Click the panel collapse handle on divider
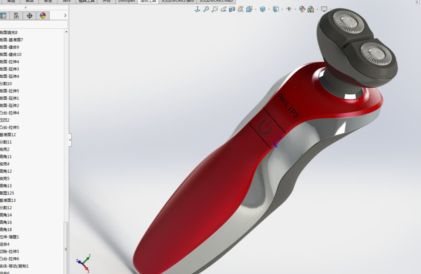Screen dimensions: 421x274 (x=70, y=140)
